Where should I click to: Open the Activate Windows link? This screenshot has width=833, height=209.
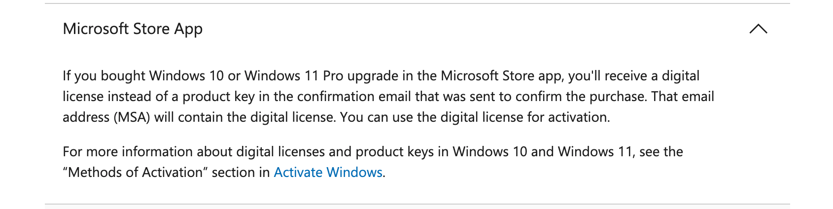coord(328,173)
